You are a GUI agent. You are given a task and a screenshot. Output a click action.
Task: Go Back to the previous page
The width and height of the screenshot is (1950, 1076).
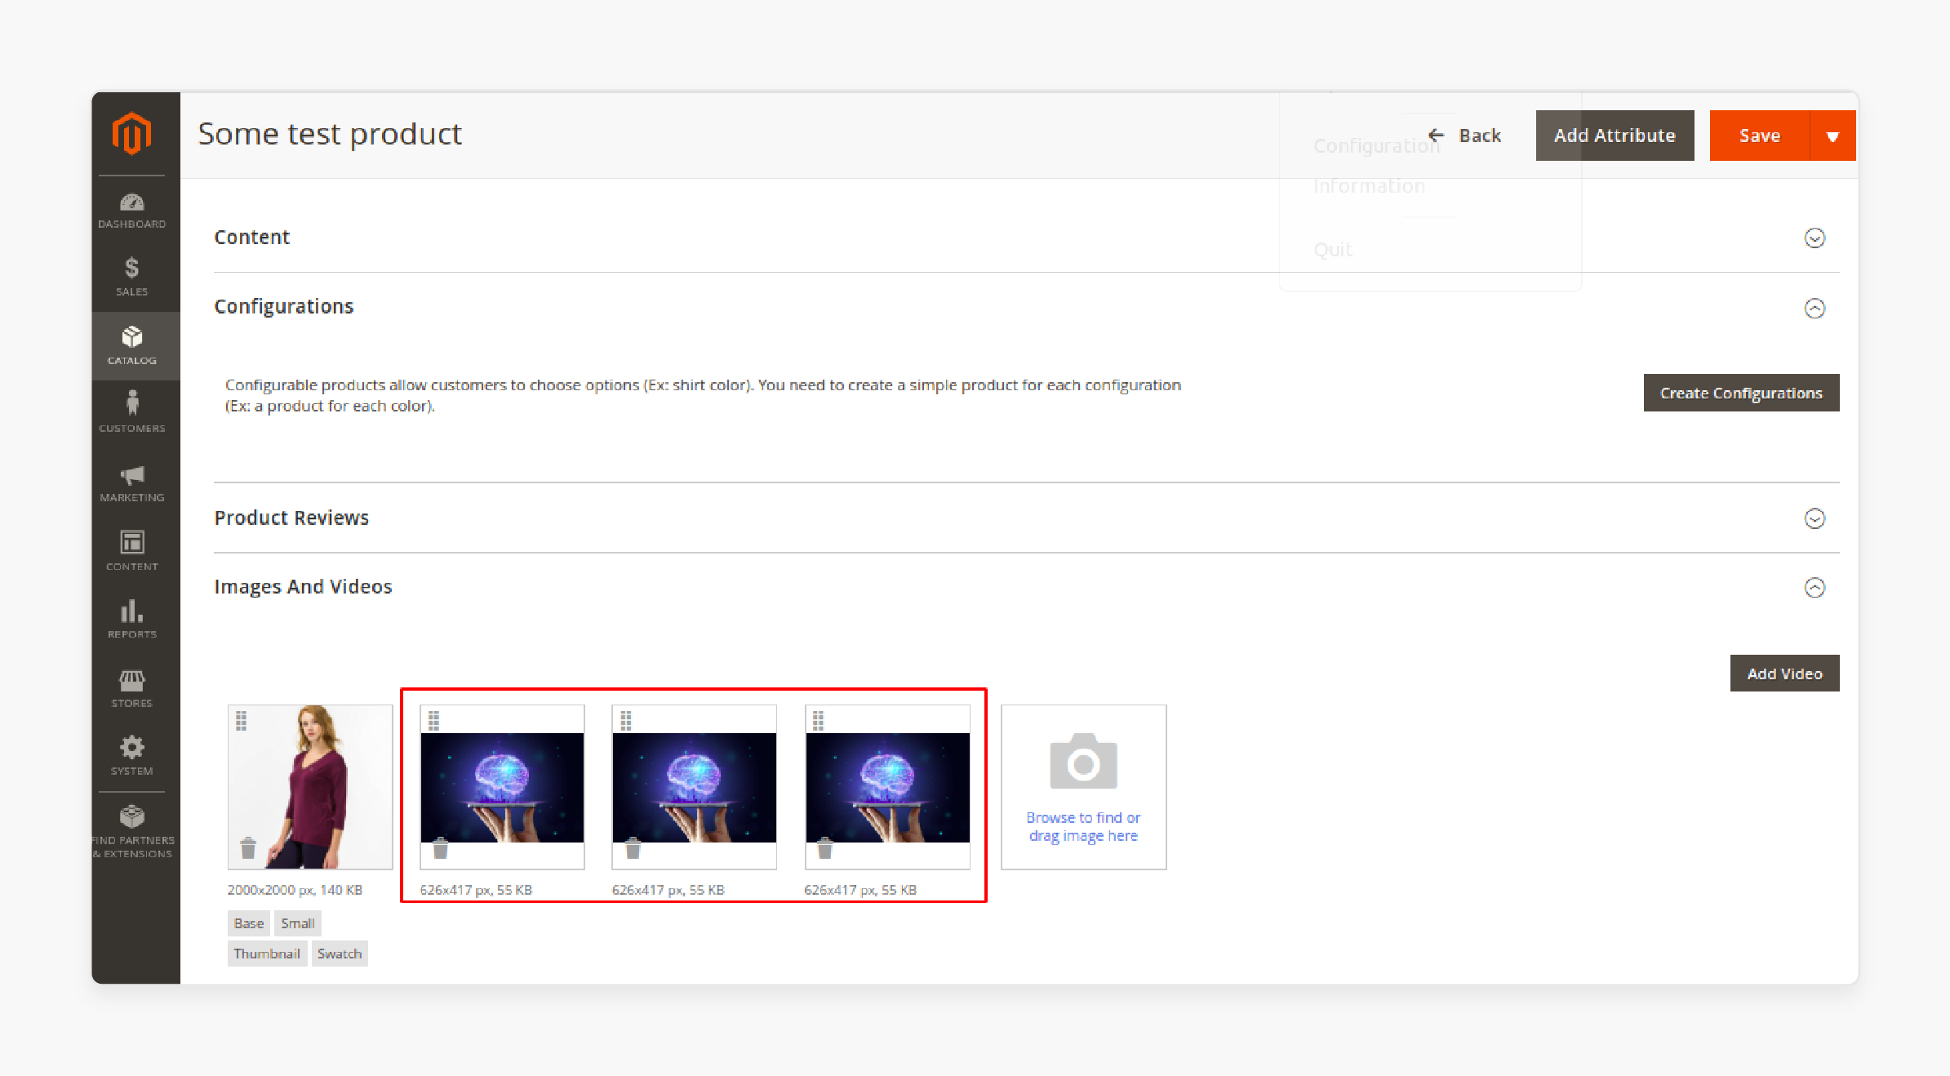coord(1465,136)
